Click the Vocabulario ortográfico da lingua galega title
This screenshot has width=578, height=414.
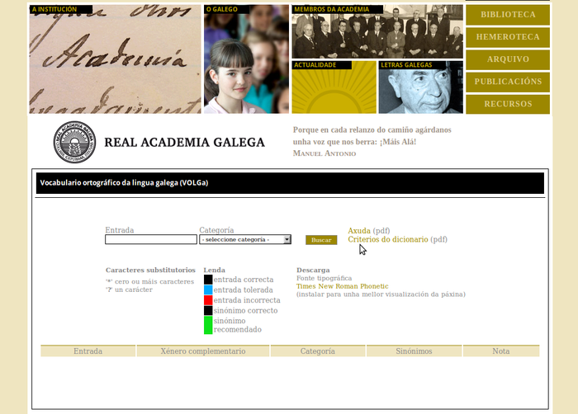tap(124, 183)
